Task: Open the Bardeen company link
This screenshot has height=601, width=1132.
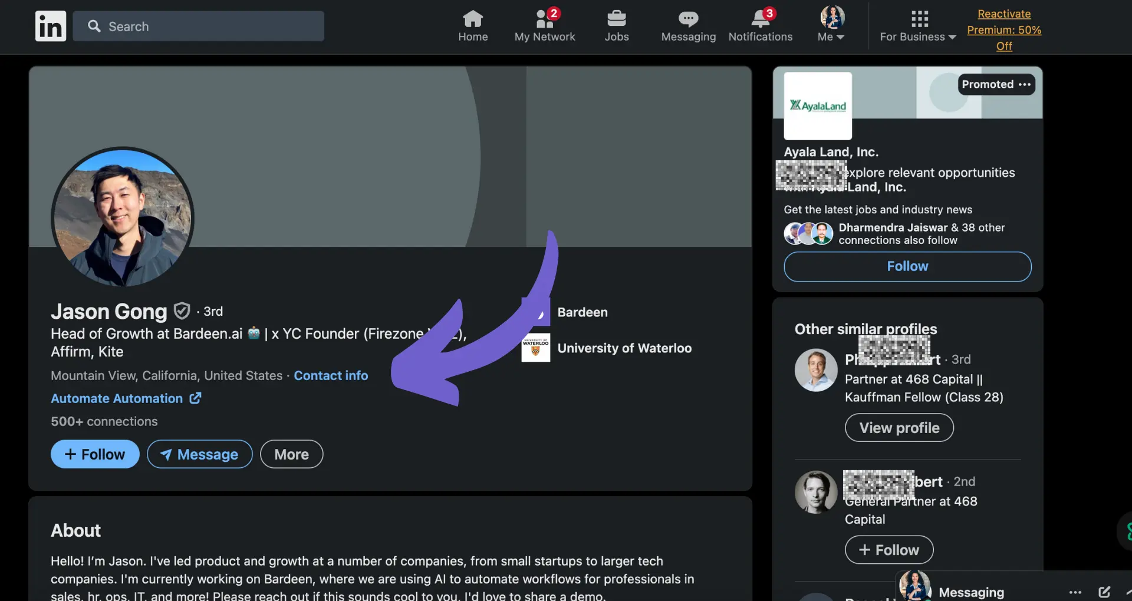Action: pos(583,312)
